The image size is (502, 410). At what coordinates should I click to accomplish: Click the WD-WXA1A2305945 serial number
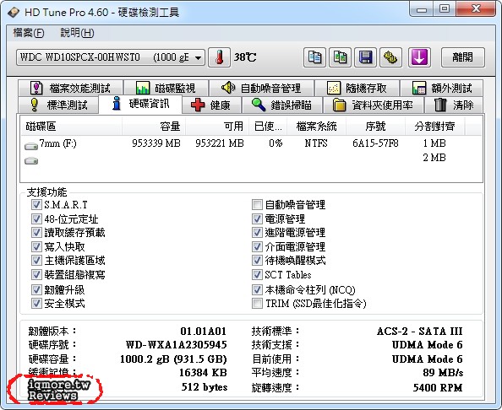coord(177,345)
